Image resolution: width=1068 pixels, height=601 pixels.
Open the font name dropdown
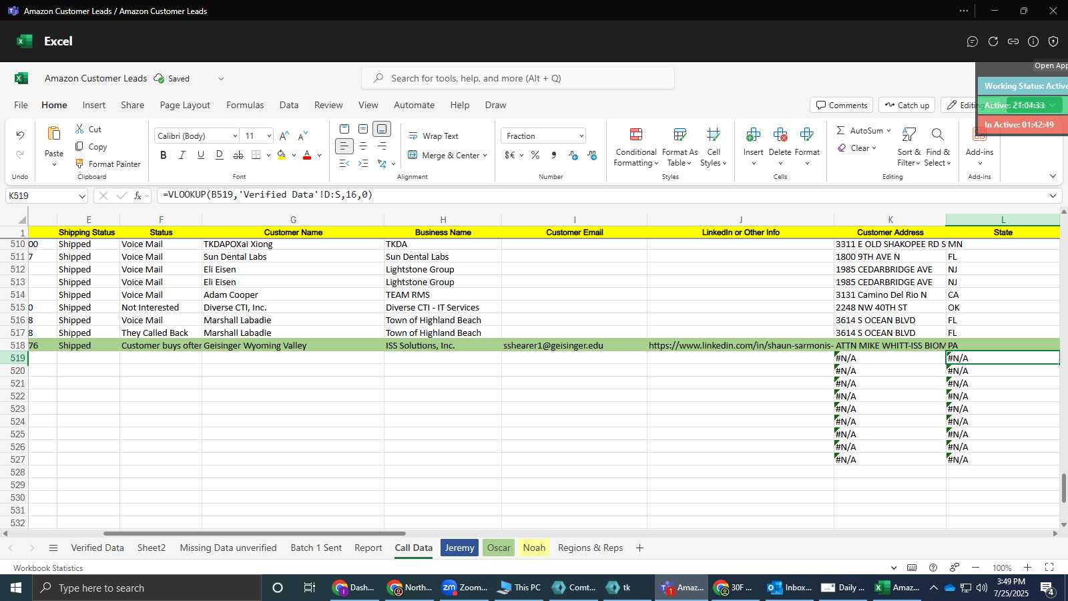pyautogui.click(x=235, y=136)
